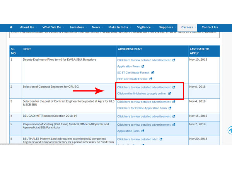The height and width of the screenshot is (174, 232).
Task: Open the About Us menu
Action: point(27,27)
